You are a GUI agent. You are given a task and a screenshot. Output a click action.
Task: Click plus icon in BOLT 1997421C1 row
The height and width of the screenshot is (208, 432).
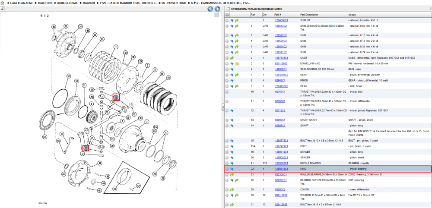227,146
